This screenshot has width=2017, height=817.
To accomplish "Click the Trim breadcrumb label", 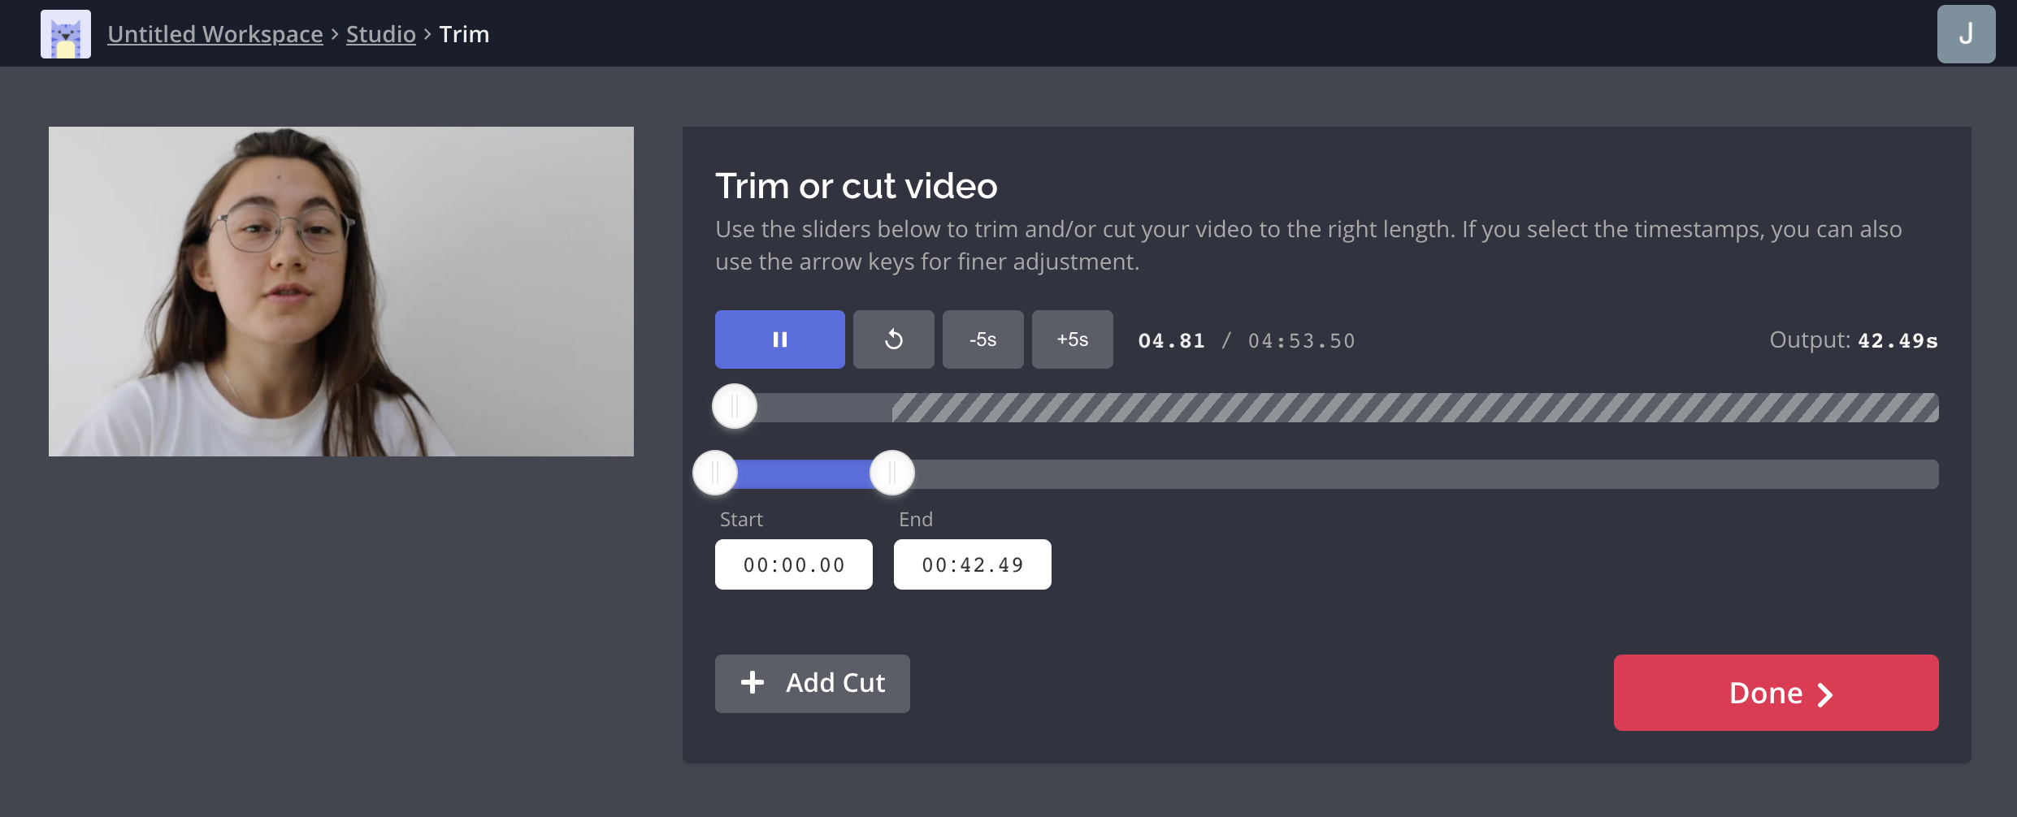I will pos(464,34).
